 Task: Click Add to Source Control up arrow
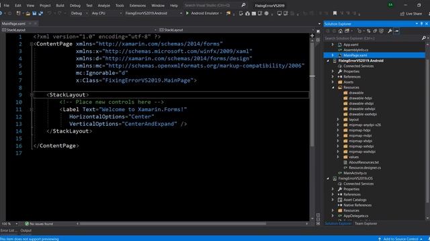380,239
